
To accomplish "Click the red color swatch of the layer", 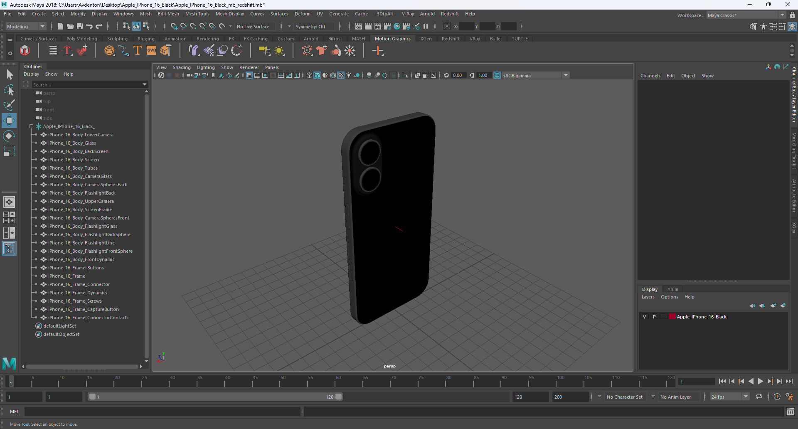I will tap(672, 317).
